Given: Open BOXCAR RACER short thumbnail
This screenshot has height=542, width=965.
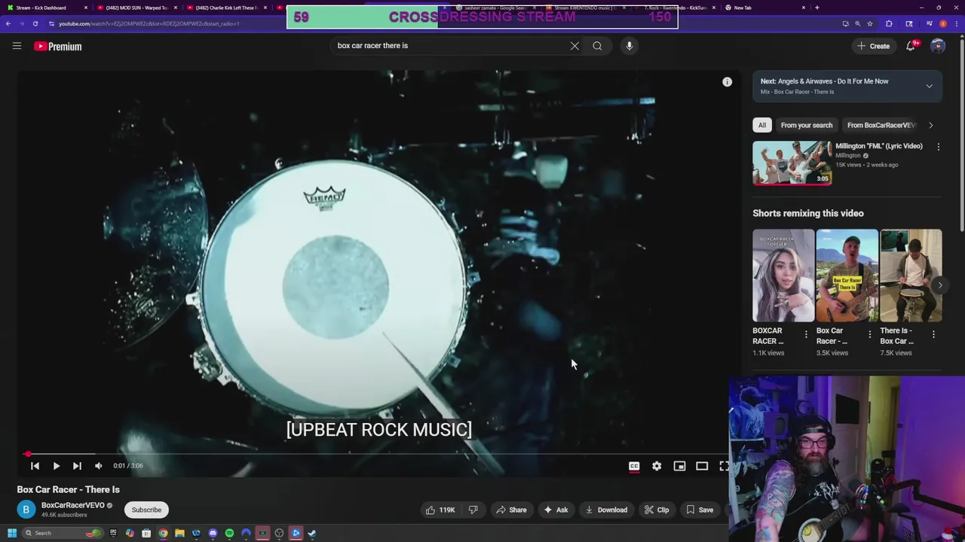Looking at the screenshot, I should tap(783, 276).
